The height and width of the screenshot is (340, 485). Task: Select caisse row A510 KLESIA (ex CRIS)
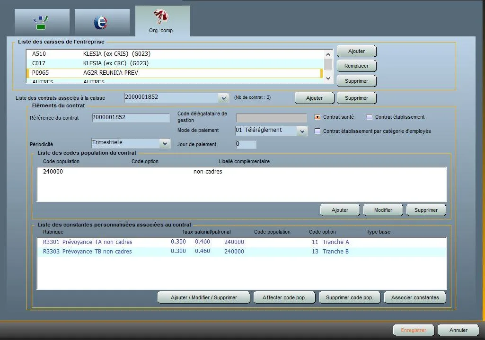175,54
